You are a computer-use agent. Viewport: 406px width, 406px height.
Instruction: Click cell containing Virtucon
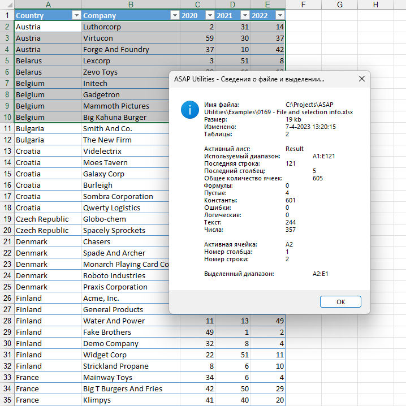point(131,38)
